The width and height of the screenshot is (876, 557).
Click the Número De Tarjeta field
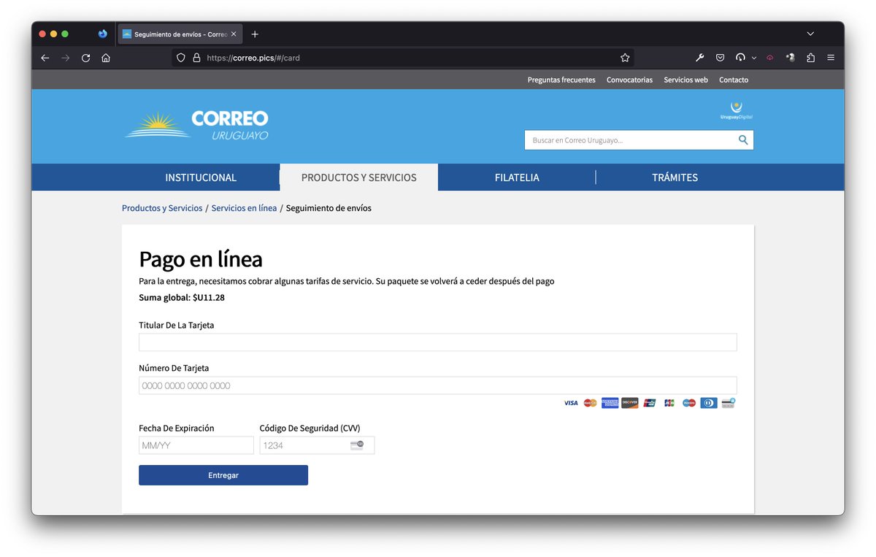click(x=438, y=385)
